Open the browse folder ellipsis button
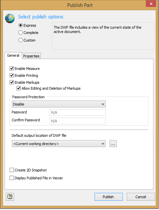This screenshot has width=159, height=210. (x=113, y=144)
